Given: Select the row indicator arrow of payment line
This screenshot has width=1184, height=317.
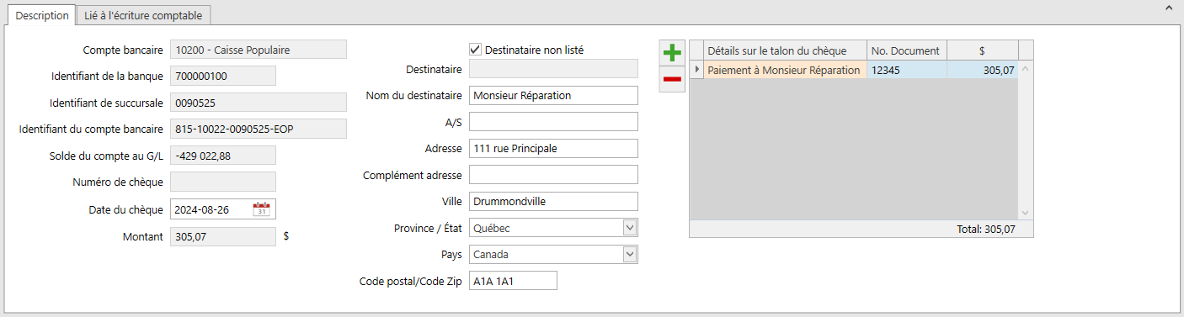Looking at the screenshot, I should (x=696, y=71).
